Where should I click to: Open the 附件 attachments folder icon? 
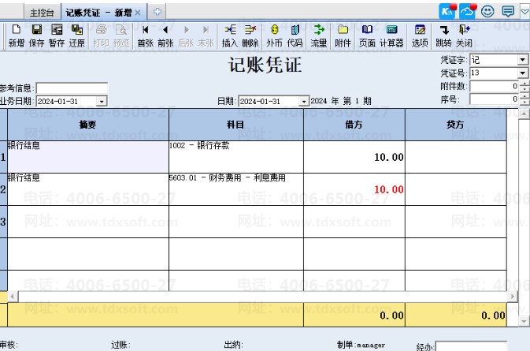coord(343,35)
